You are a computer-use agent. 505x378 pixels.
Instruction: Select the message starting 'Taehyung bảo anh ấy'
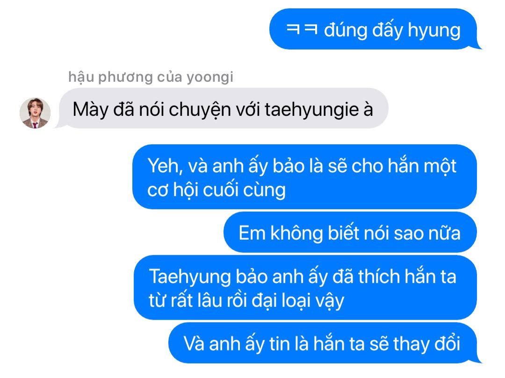point(305,288)
